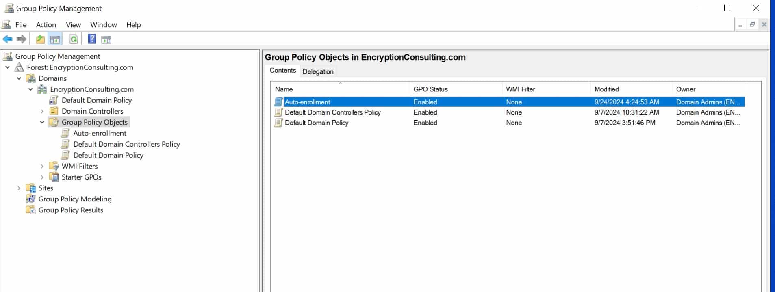Toggle Show/Hide Console Tree toolbar button
The height and width of the screenshot is (292, 775).
click(x=55, y=39)
